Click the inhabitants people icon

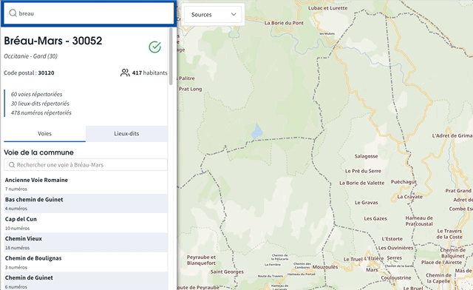coord(125,72)
